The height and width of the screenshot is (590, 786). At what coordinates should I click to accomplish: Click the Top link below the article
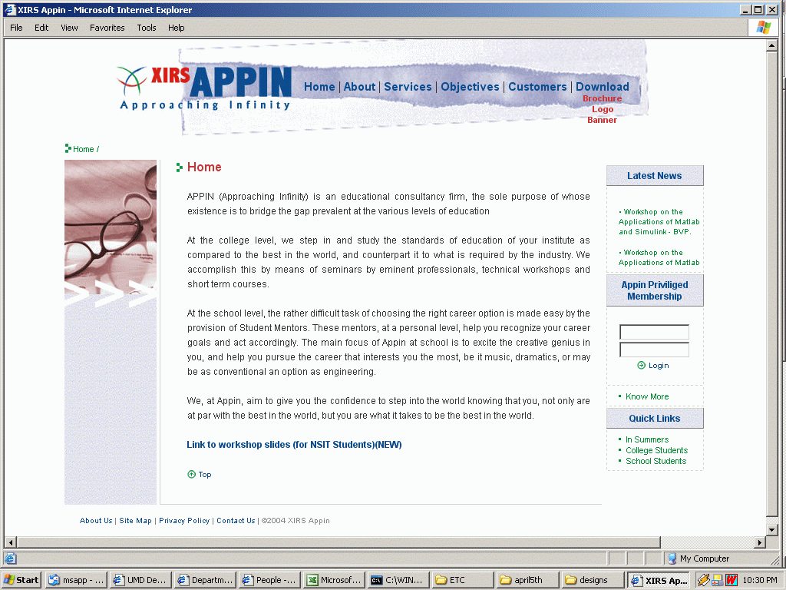[204, 474]
